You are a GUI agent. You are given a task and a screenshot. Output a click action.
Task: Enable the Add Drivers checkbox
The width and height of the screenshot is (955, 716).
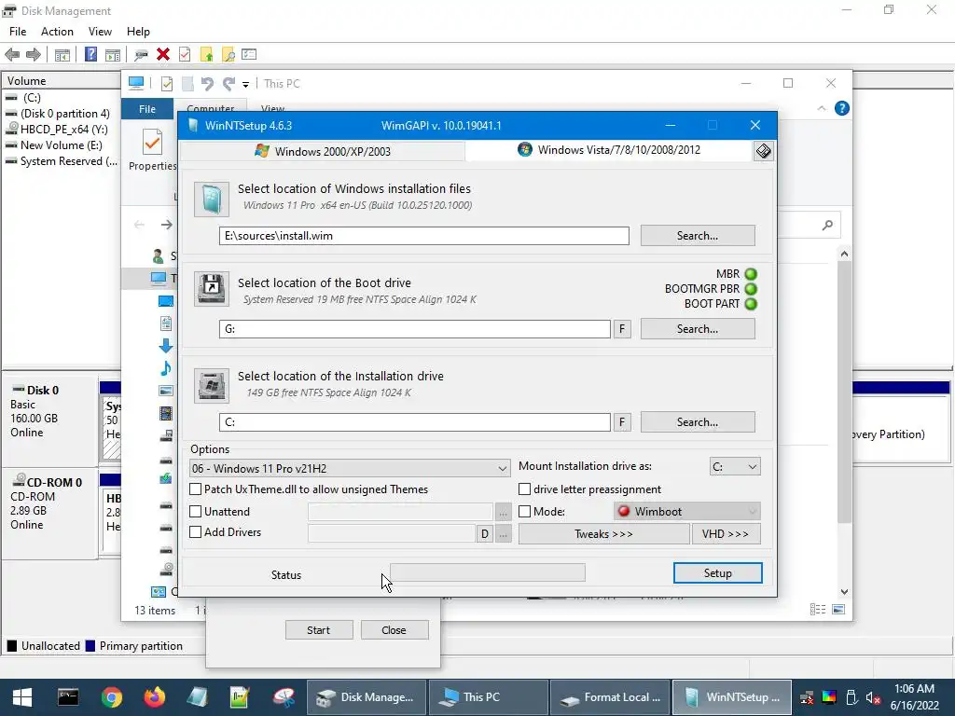[x=196, y=532]
